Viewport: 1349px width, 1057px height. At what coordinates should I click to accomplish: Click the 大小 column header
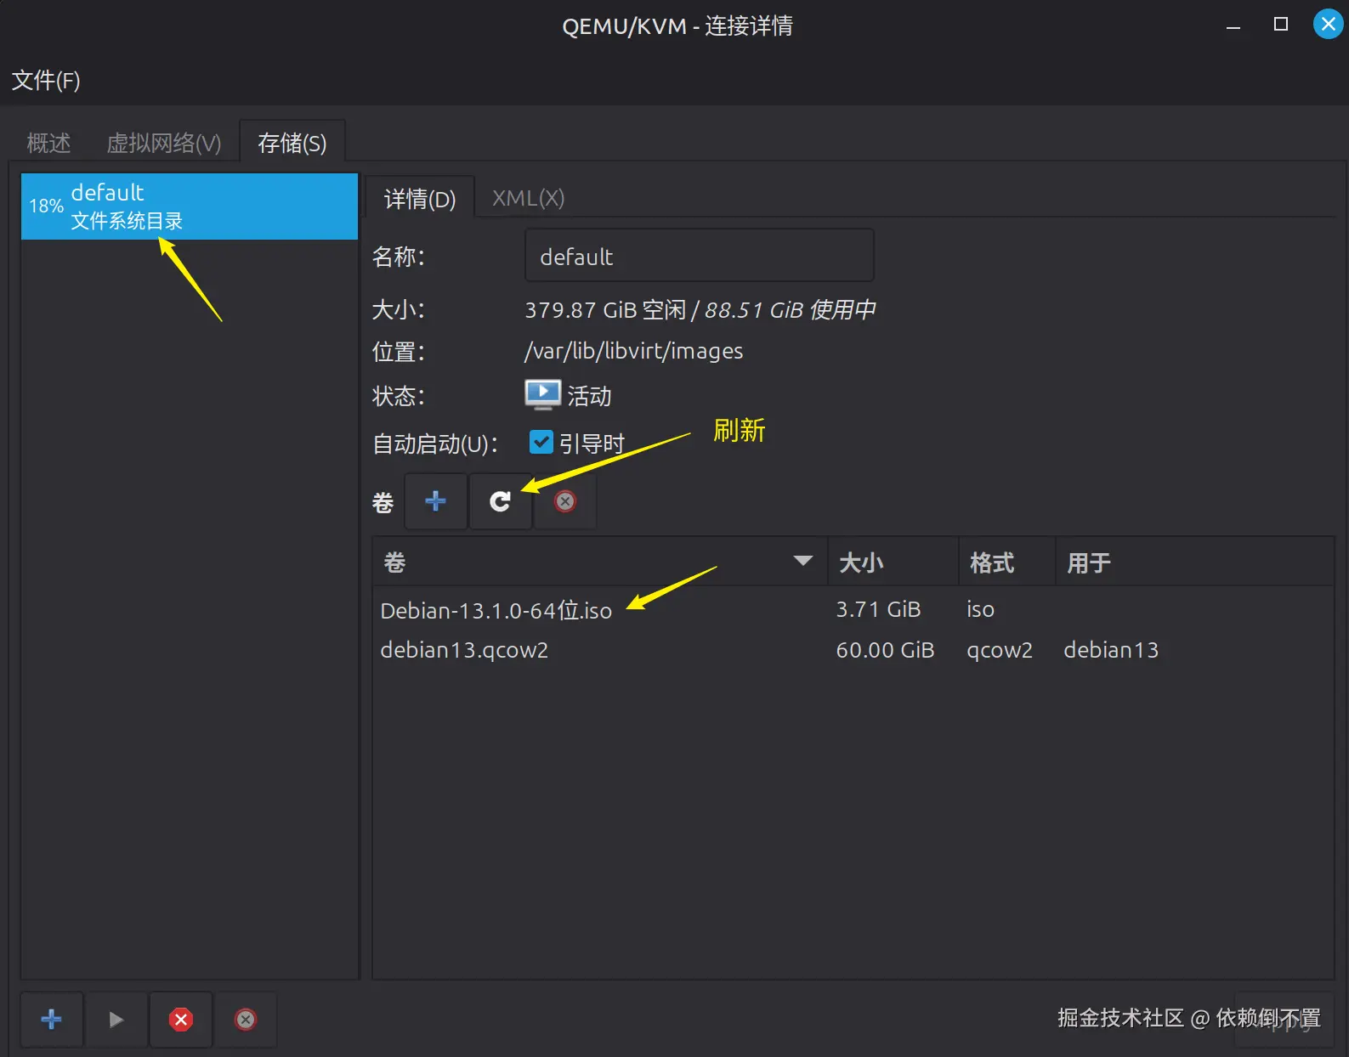coord(893,562)
